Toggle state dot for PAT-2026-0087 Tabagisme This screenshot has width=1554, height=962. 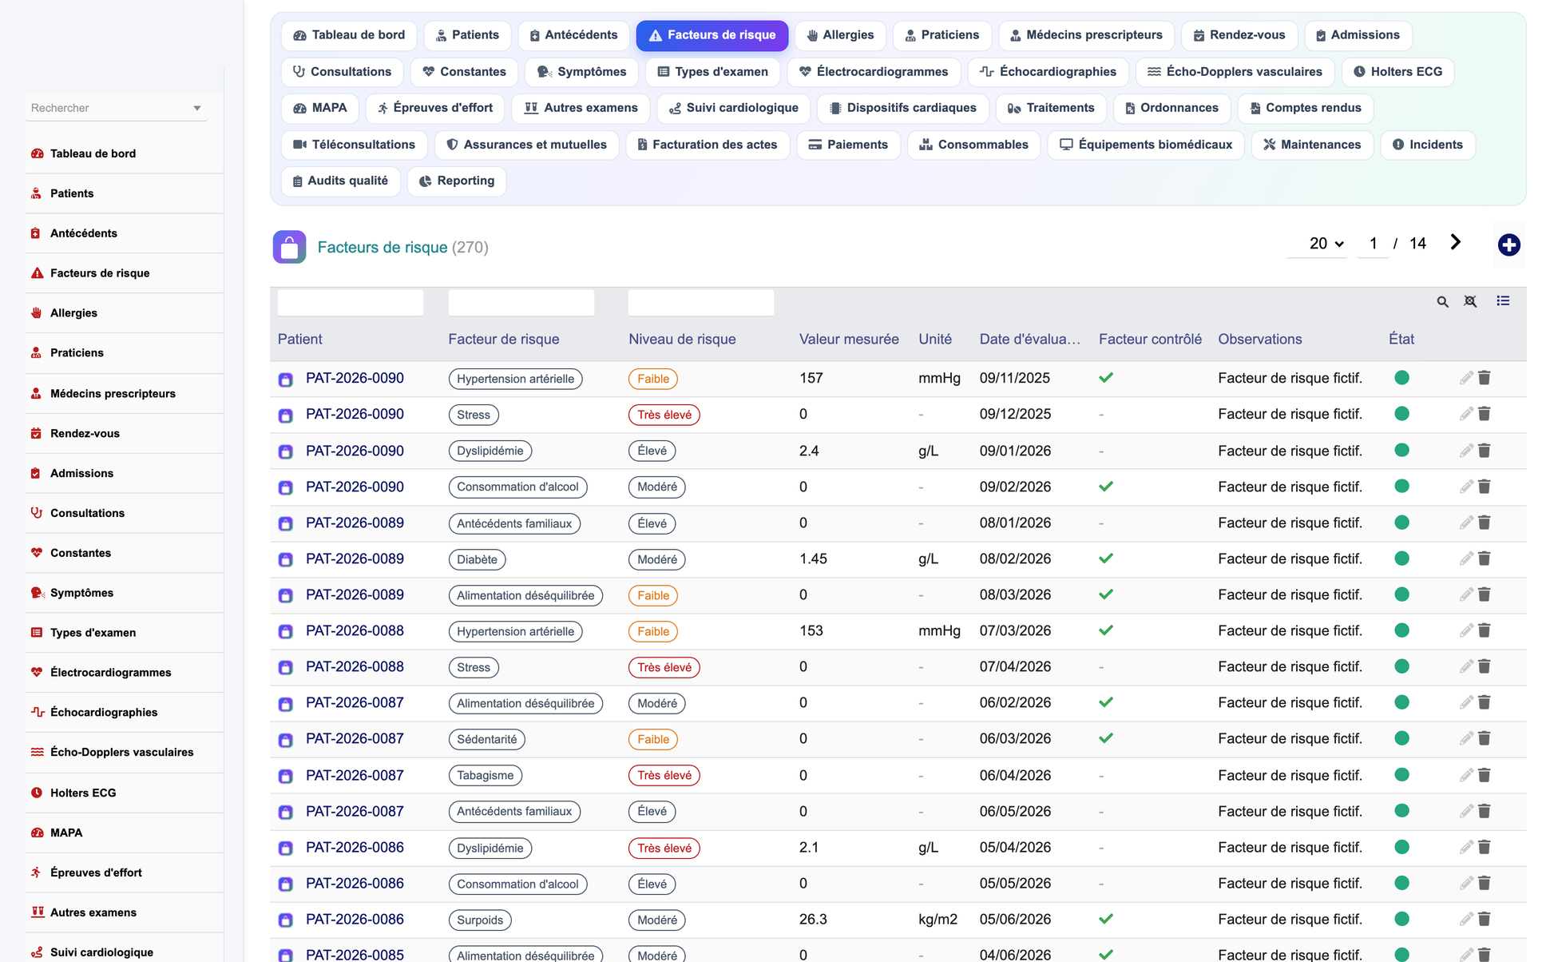point(1401,775)
